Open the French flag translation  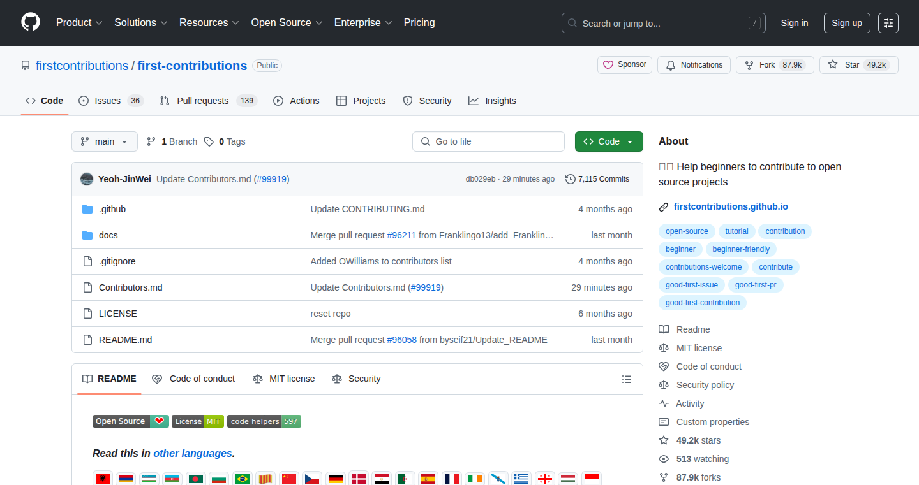pos(452,479)
